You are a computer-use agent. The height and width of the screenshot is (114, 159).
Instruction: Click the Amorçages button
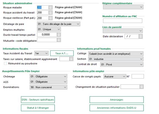click(x=116, y=100)
